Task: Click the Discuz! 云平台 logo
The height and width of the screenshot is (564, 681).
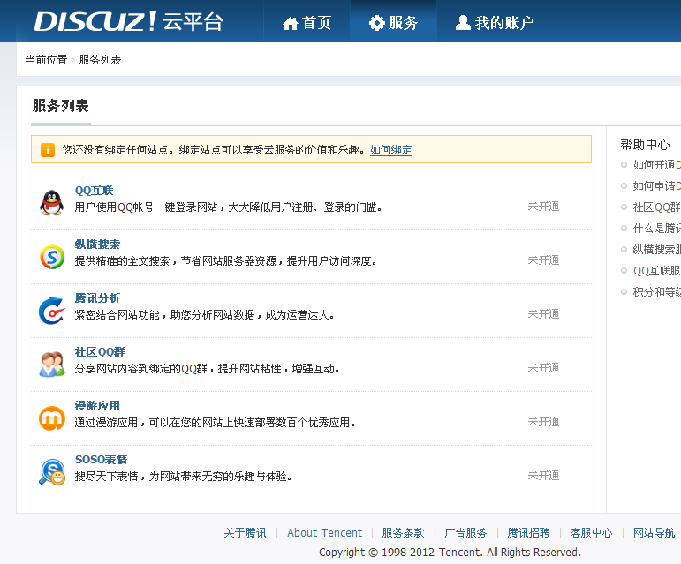Action: pos(129,21)
